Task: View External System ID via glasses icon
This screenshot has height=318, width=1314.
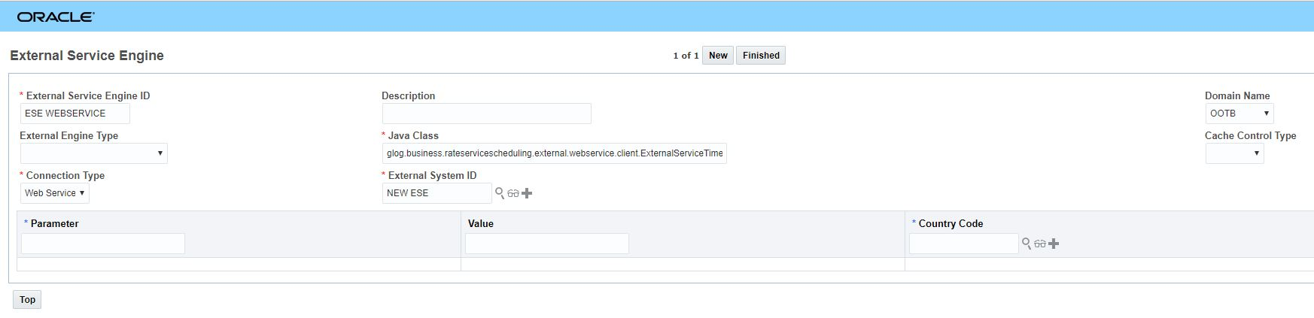Action: (513, 193)
